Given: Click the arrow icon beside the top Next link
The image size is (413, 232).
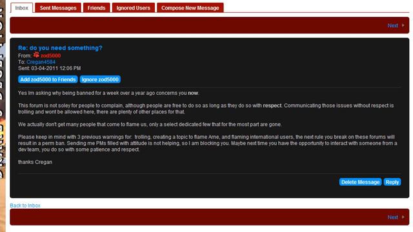Looking at the screenshot, I should tap(403, 26).
